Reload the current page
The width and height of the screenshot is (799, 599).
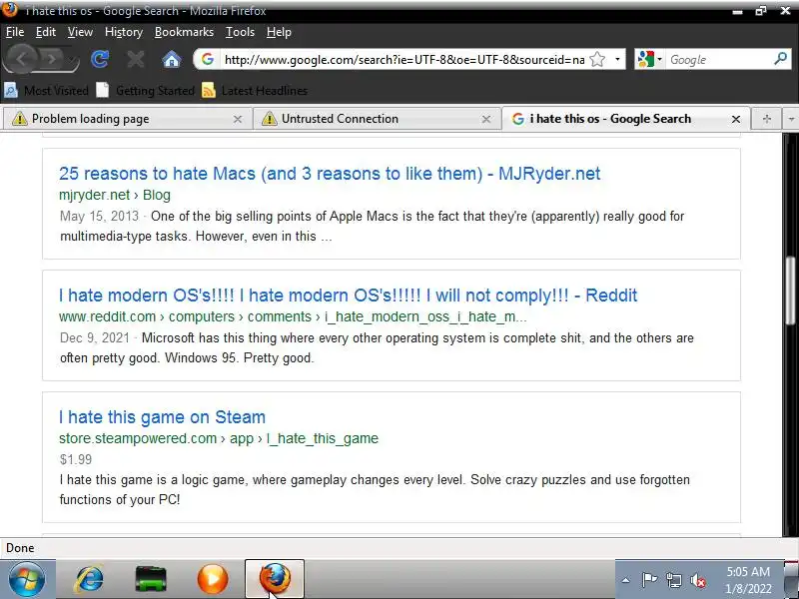(x=99, y=60)
